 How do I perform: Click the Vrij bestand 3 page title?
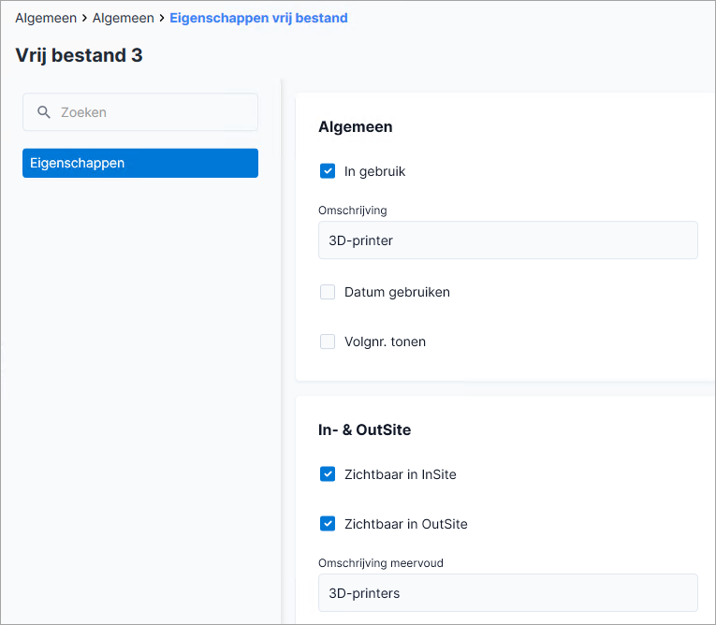(79, 55)
